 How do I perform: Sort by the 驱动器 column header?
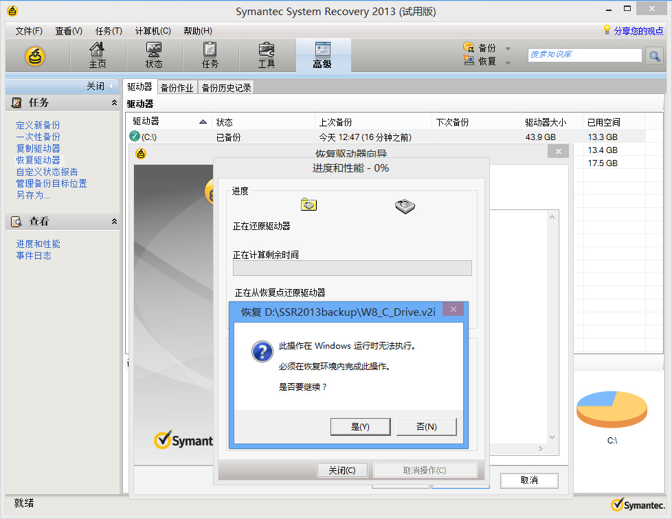tap(169, 122)
